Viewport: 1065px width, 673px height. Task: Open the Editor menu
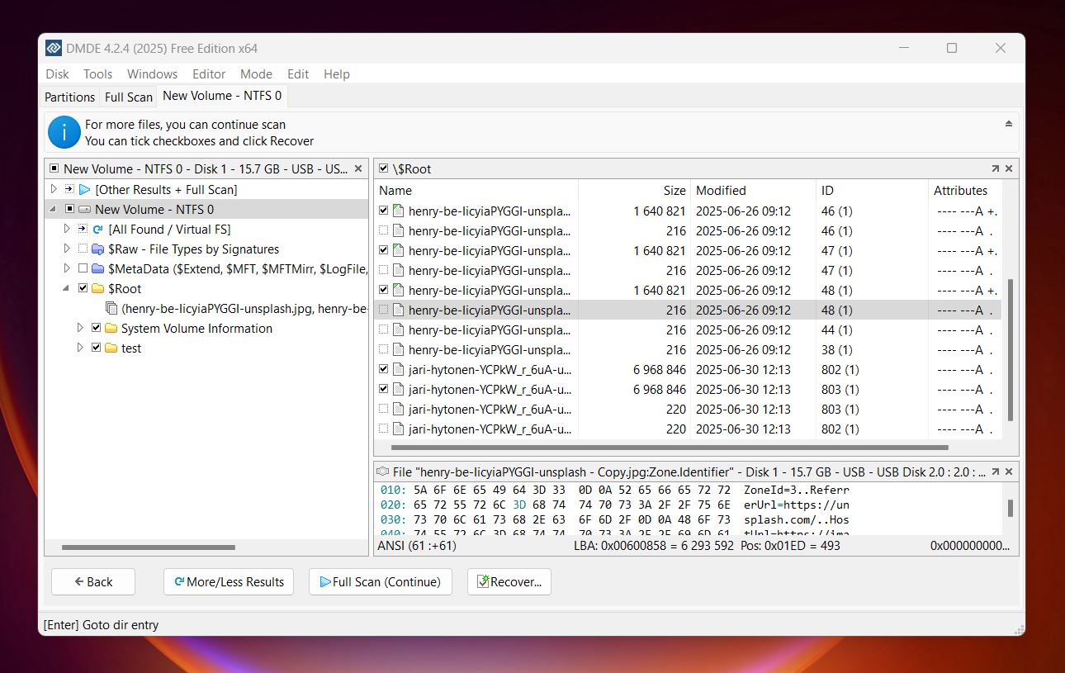209,73
